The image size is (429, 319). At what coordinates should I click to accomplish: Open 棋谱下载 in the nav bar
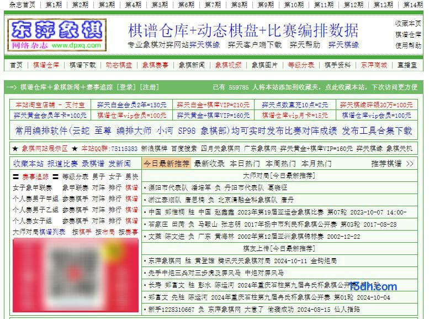coord(82,65)
